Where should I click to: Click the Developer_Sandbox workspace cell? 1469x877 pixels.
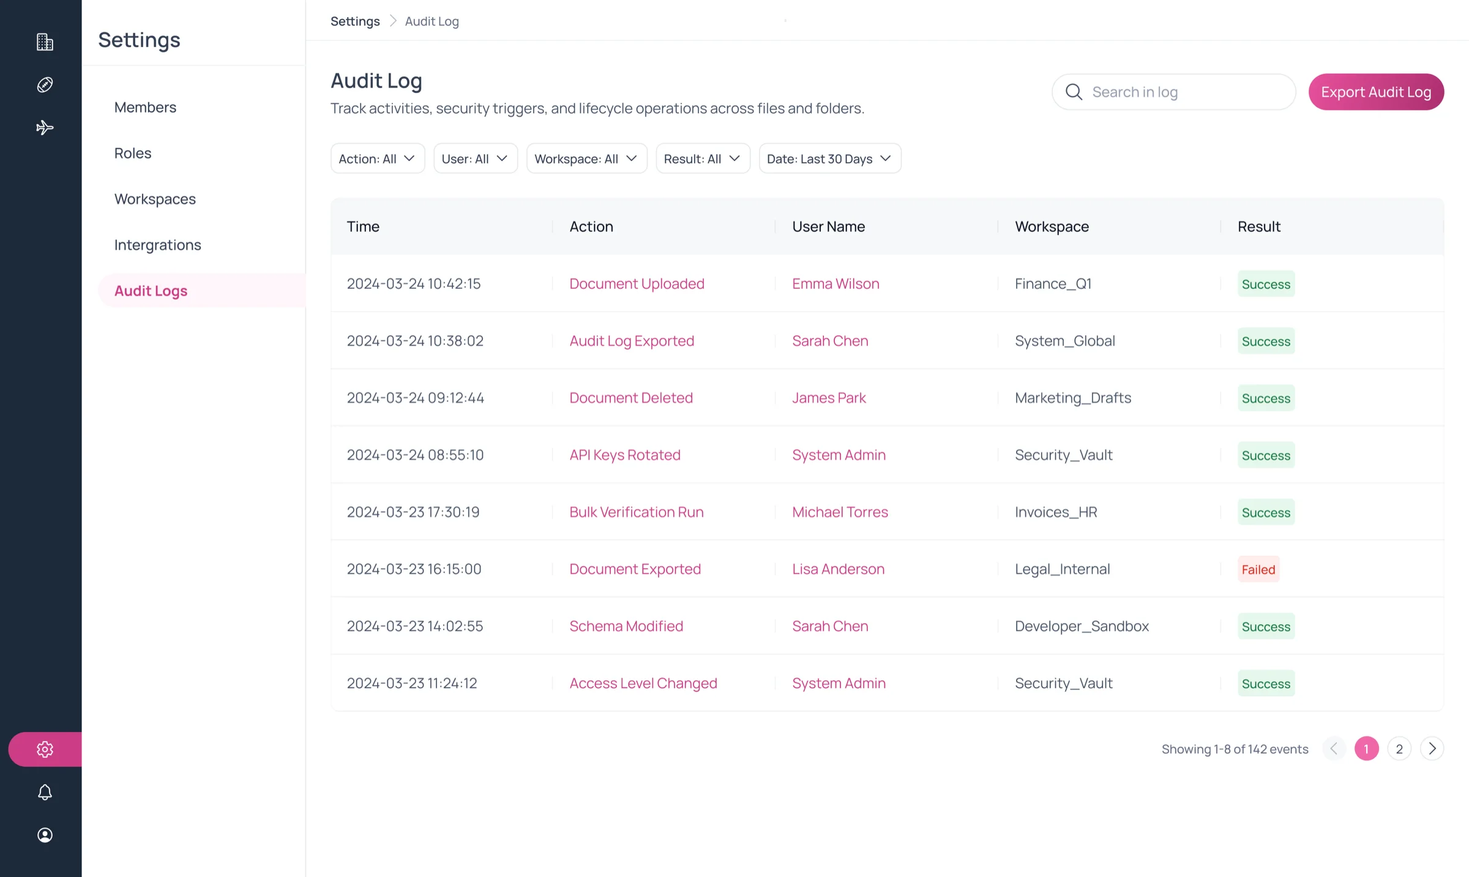[x=1082, y=625]
